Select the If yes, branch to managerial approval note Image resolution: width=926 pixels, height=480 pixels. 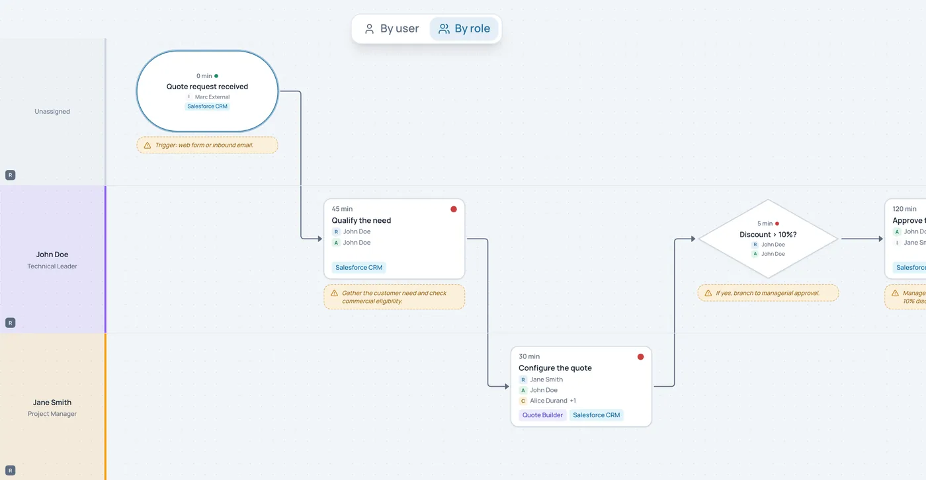click(768, 293)
